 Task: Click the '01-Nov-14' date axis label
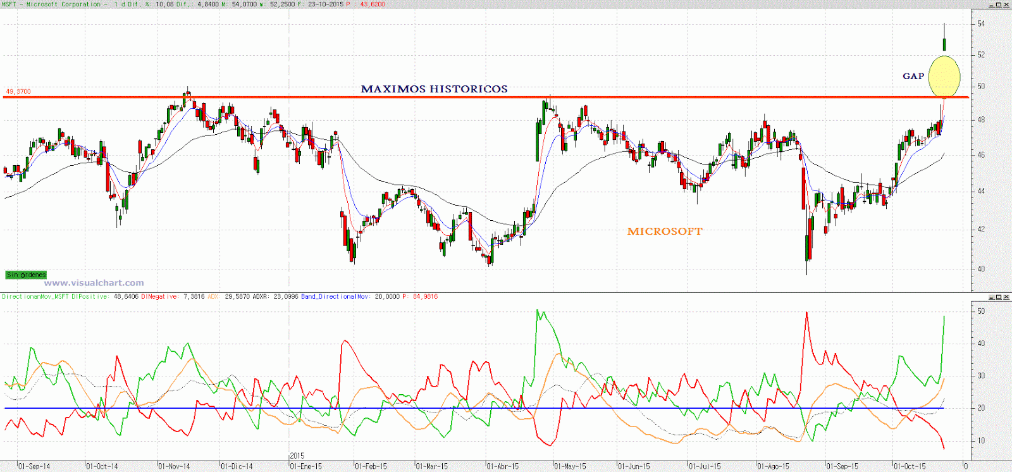pos(174,467)
